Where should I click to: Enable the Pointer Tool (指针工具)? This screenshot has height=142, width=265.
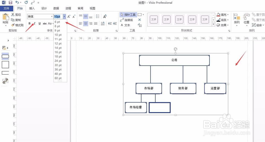128,15
